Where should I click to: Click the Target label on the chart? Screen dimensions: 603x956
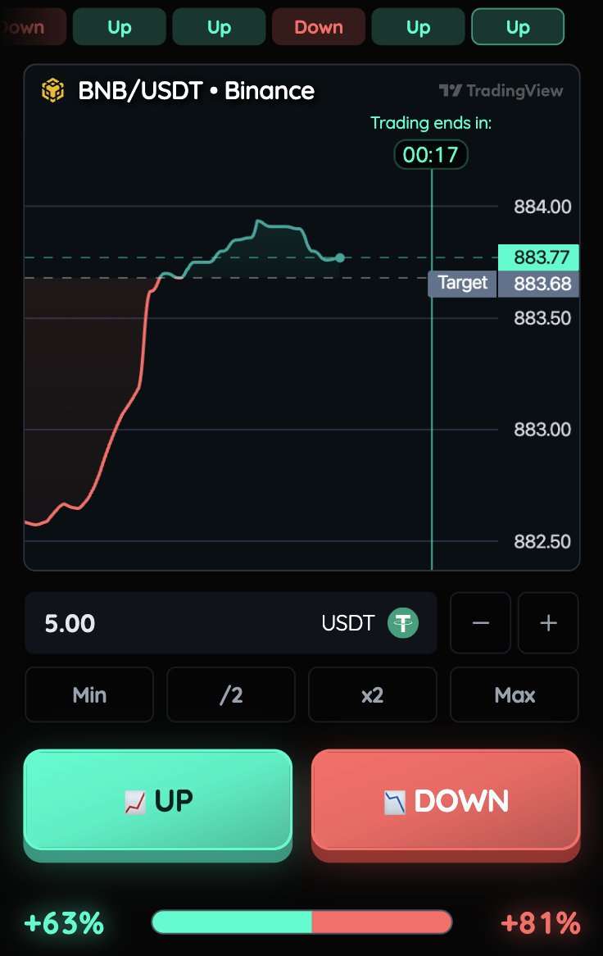point(462,284)
